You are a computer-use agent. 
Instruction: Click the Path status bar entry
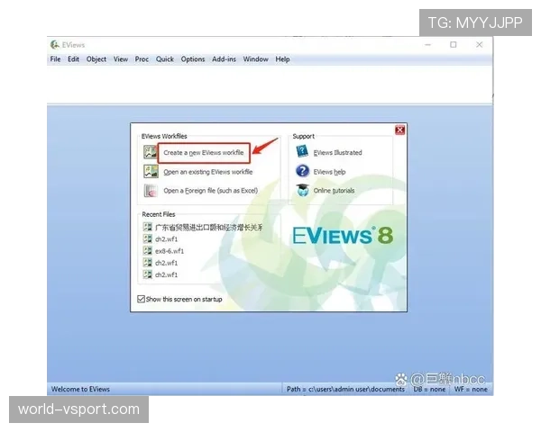pyautogui.click(x=345, y=389)
